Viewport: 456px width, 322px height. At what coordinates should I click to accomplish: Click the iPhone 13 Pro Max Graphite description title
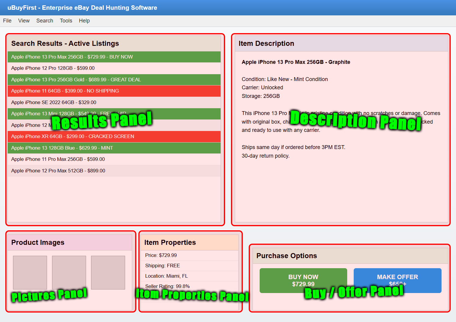296,62
